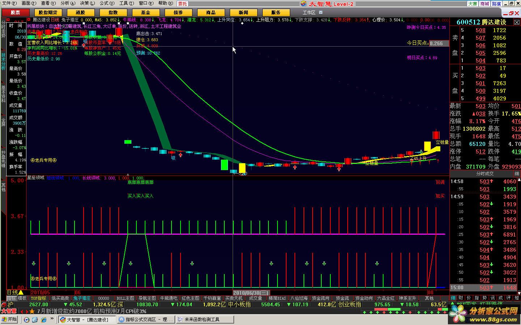This screenshot has width=521, height=325.
Task: Select the 买卖天机 indicator tab
Action: pyautogui.click(x=234, y=298)
